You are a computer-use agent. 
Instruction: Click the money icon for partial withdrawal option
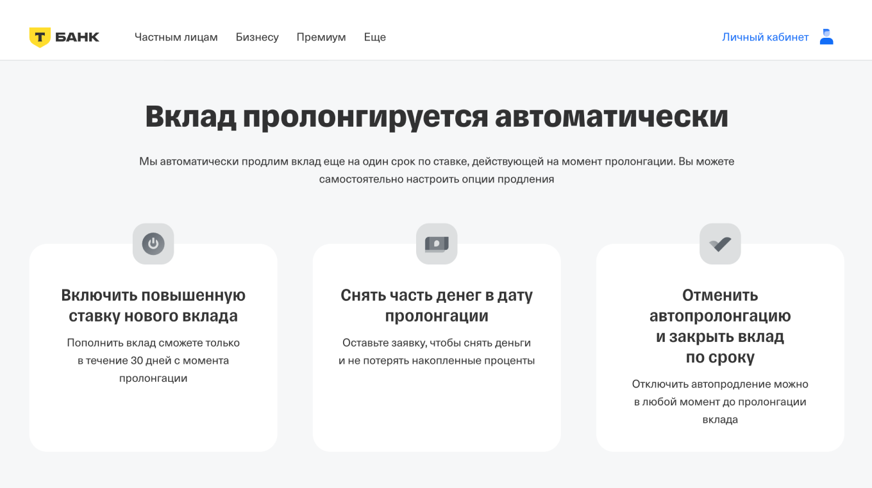[437, 243]
